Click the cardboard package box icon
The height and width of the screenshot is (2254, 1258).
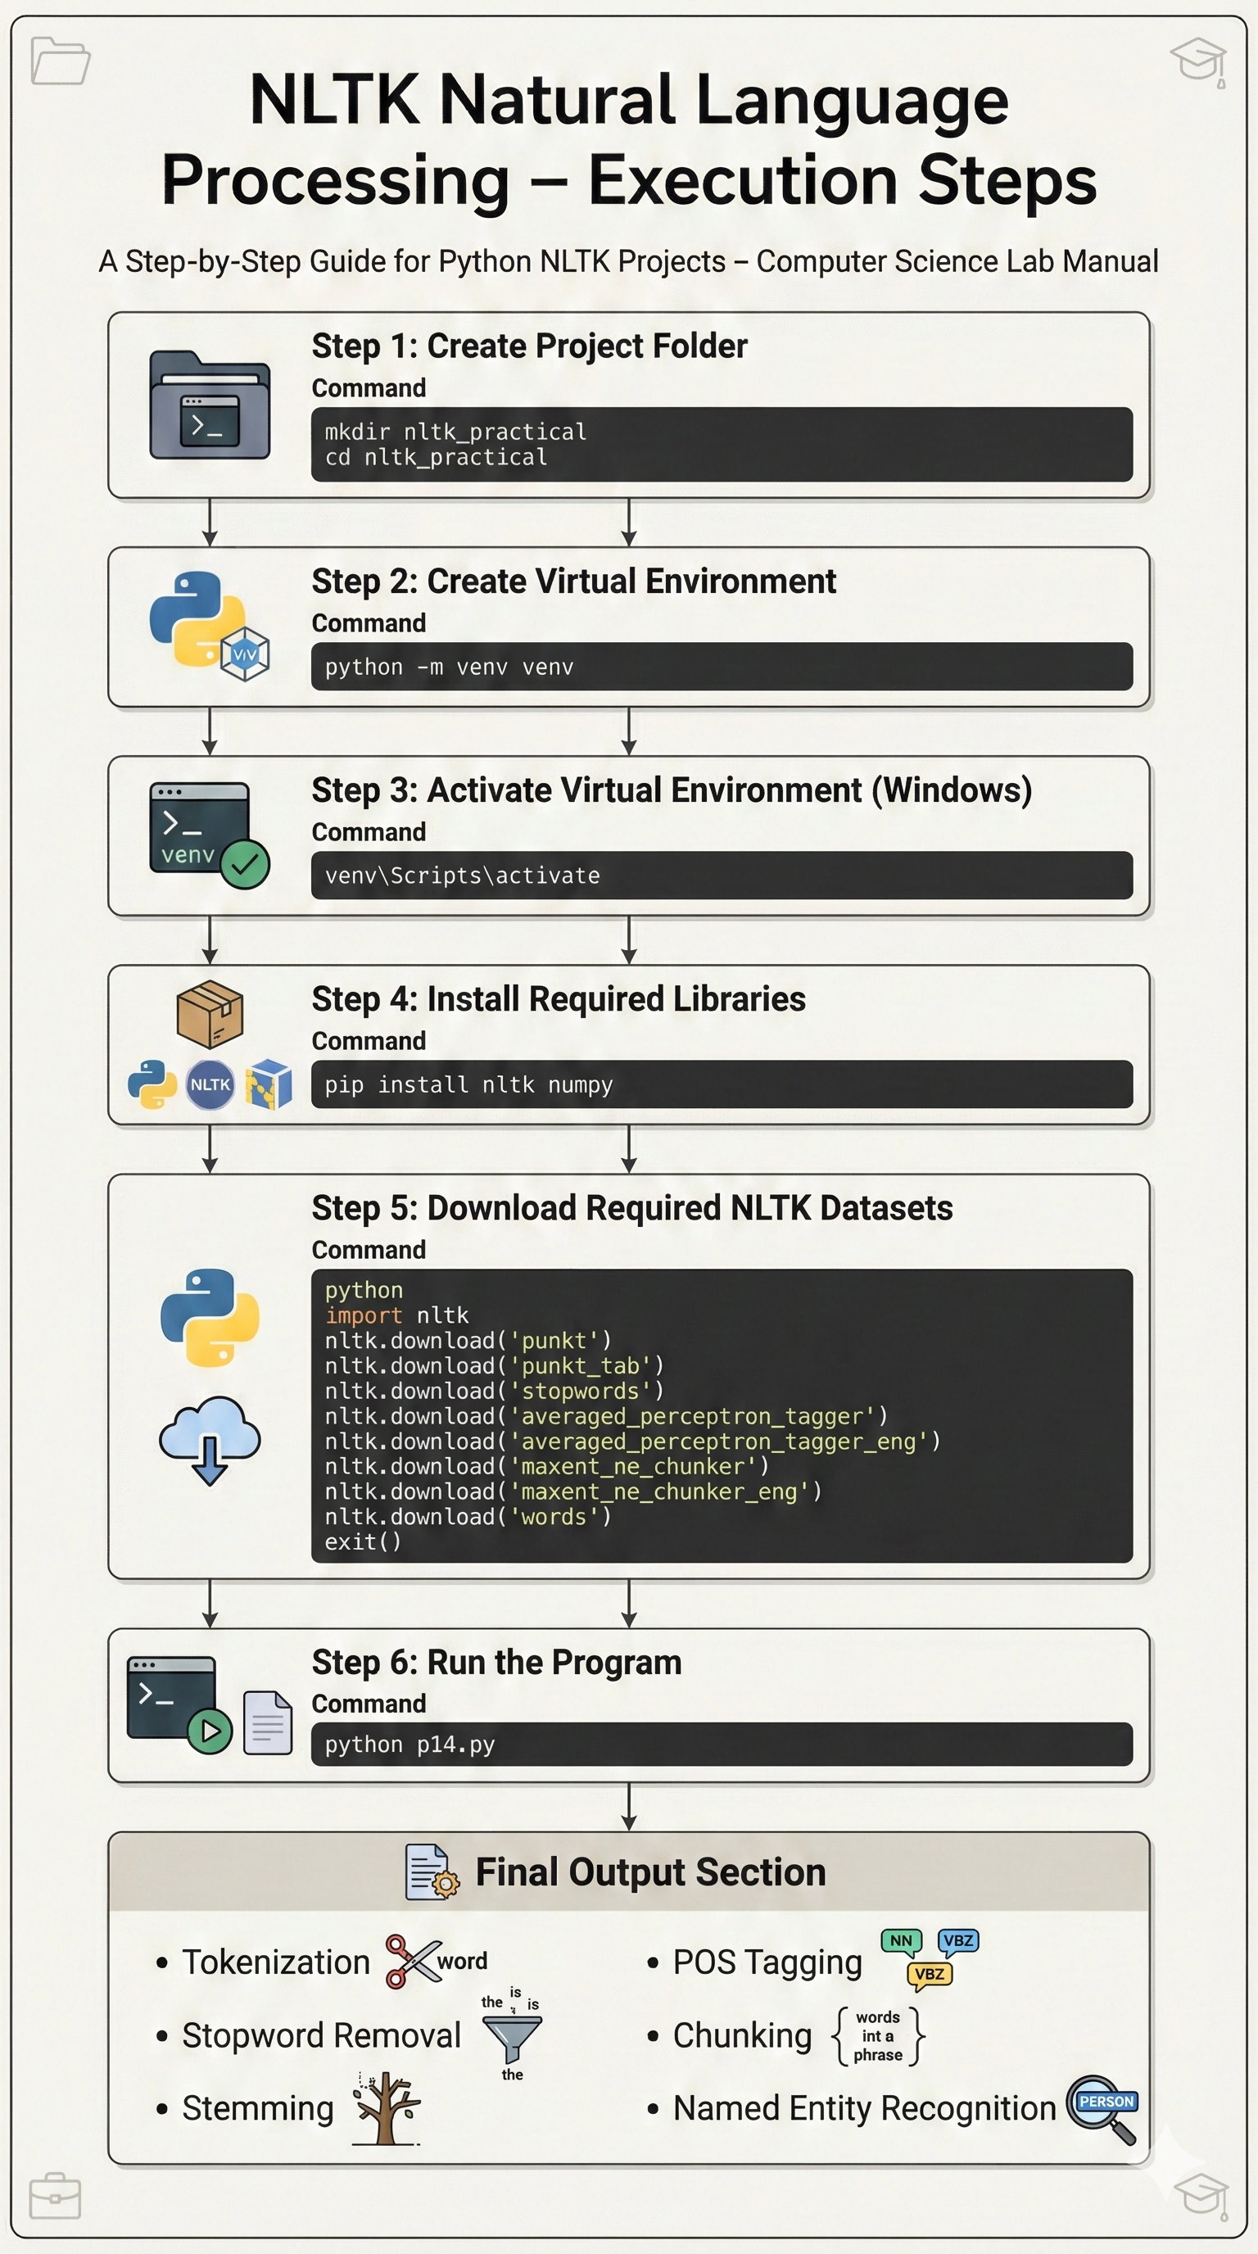click(x=210, y=1013)
